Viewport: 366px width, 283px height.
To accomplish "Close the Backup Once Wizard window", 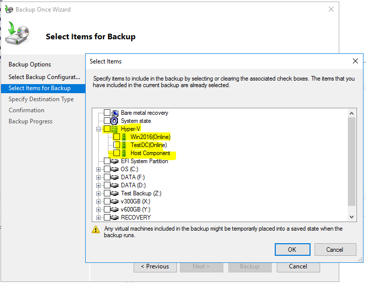I will click(x=331, y=10).
